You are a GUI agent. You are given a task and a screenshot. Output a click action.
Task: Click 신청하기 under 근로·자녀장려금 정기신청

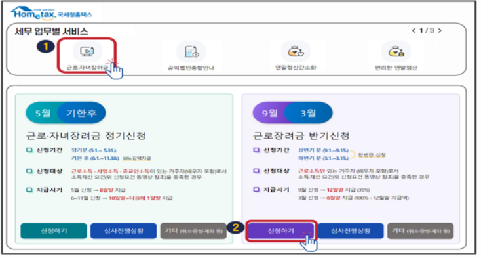point(54,231)
